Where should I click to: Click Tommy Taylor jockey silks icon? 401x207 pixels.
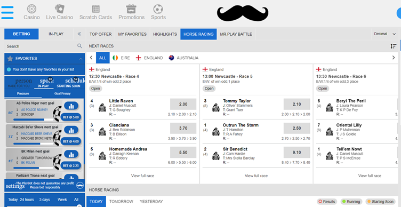216,108
